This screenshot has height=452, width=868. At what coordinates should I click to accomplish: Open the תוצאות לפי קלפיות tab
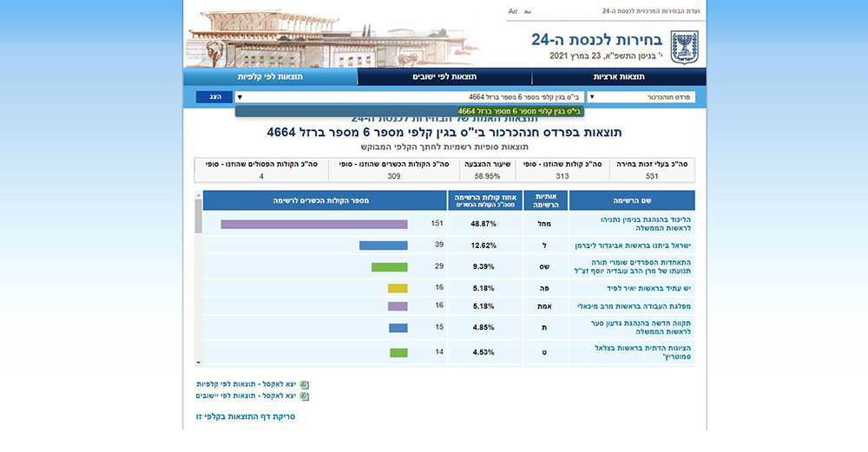[270, 77]
